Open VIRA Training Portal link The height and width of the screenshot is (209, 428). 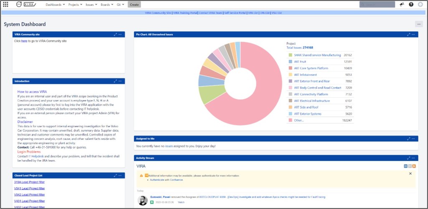click(185, 13)
